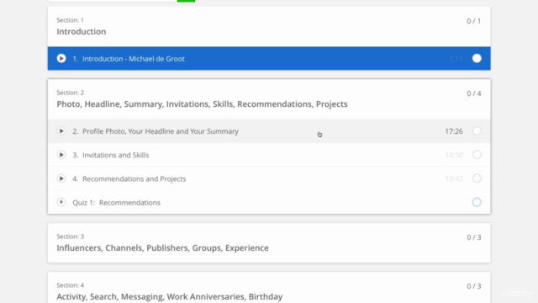Toggle completion circle for Recommendations and Projects
The height and width of the screenshot is (303, 538).
tap(477, 178)
